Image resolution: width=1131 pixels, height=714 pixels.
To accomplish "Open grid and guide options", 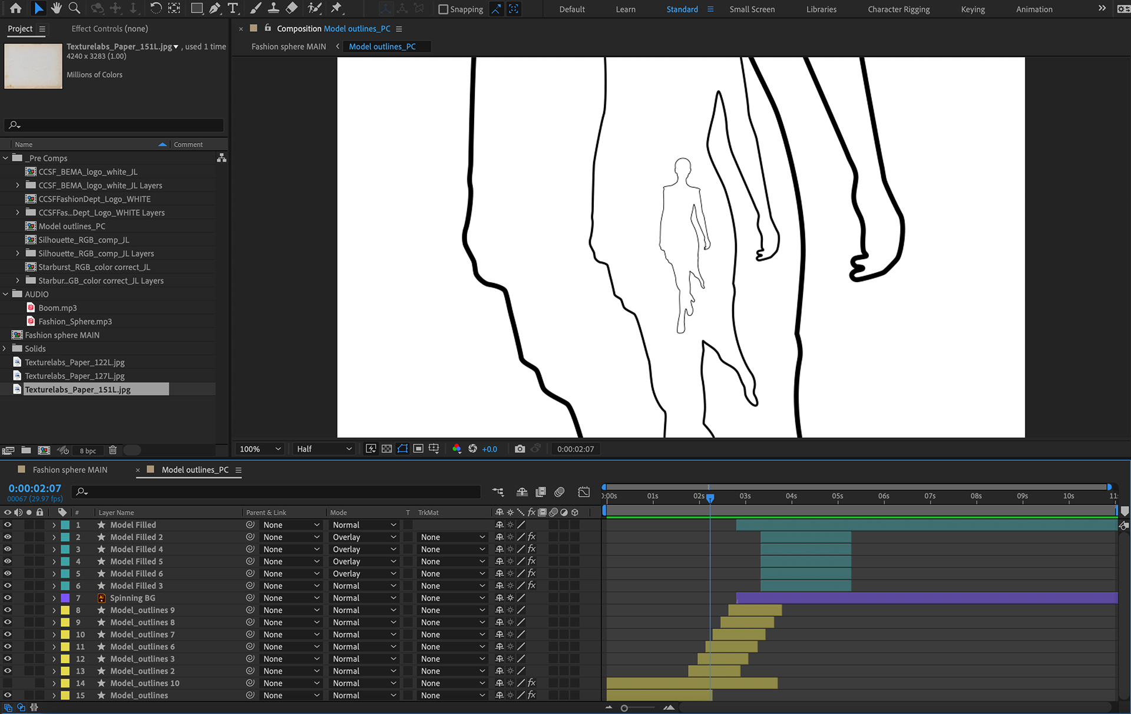I will [434, 449].
